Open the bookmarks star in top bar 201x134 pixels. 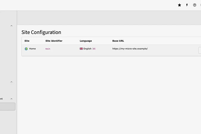click(179, 5)
